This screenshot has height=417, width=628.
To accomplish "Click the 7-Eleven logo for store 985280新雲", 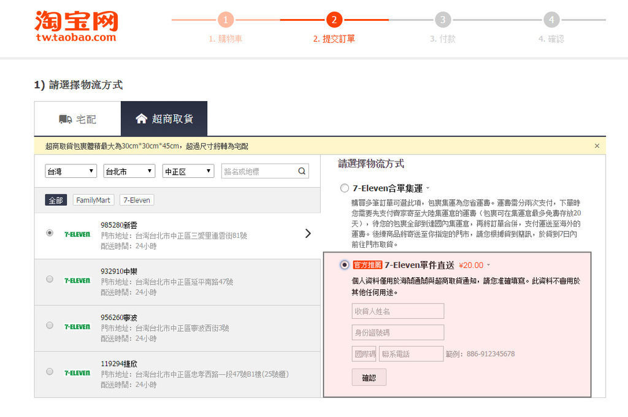I will [77, 234].
